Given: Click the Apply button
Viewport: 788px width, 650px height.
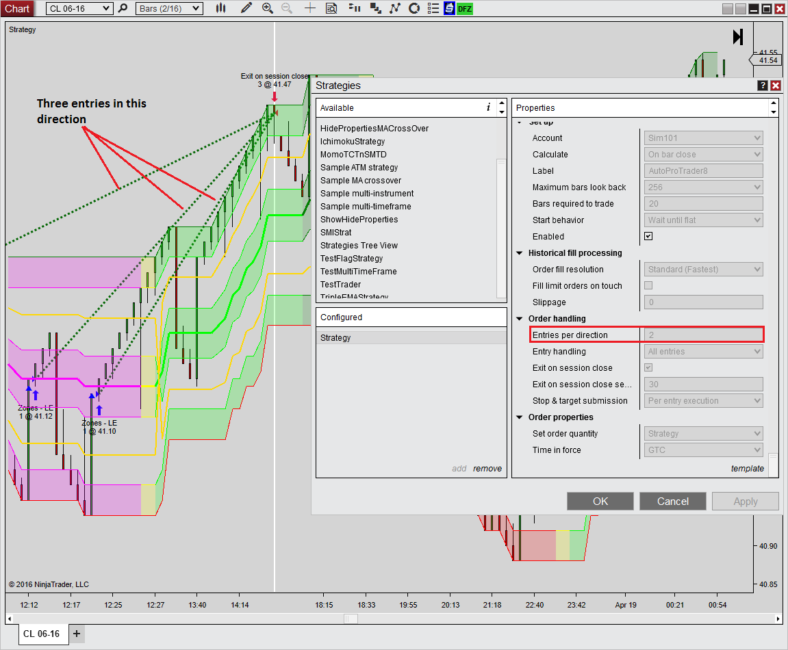Looking at the screenshot, I should (x=746, y=502).
